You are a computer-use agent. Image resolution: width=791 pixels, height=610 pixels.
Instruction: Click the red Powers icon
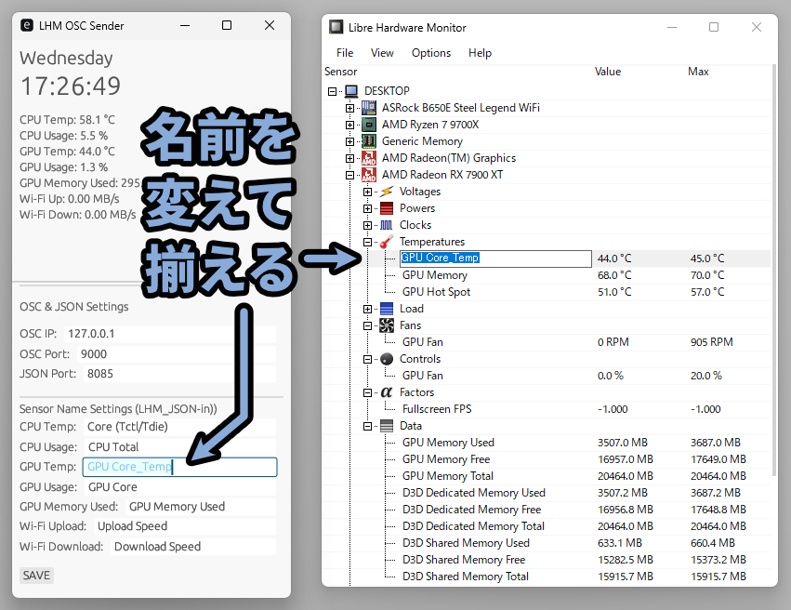[x=387, y=208]
